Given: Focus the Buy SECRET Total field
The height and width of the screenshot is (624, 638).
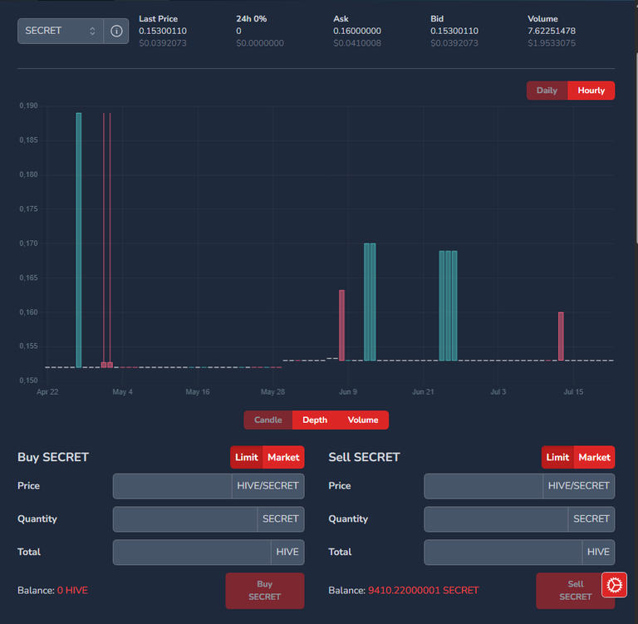Looking at the screenshot, I should (x=192, y=552).
